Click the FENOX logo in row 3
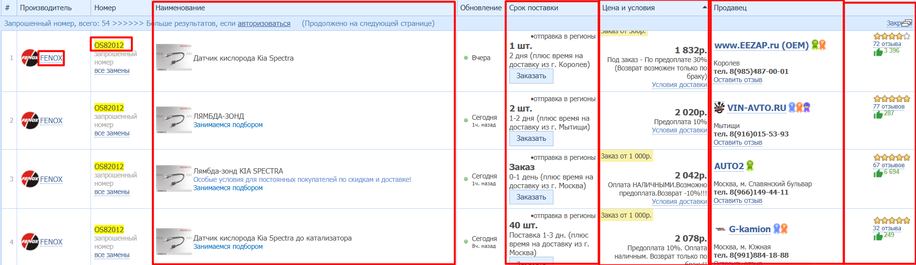916x265 pixels. tap(29, 179)
